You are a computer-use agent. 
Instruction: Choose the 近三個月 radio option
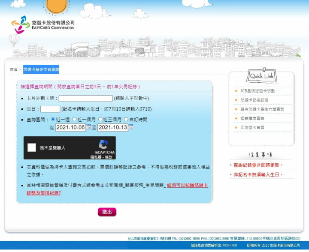[x=100, y=119]
